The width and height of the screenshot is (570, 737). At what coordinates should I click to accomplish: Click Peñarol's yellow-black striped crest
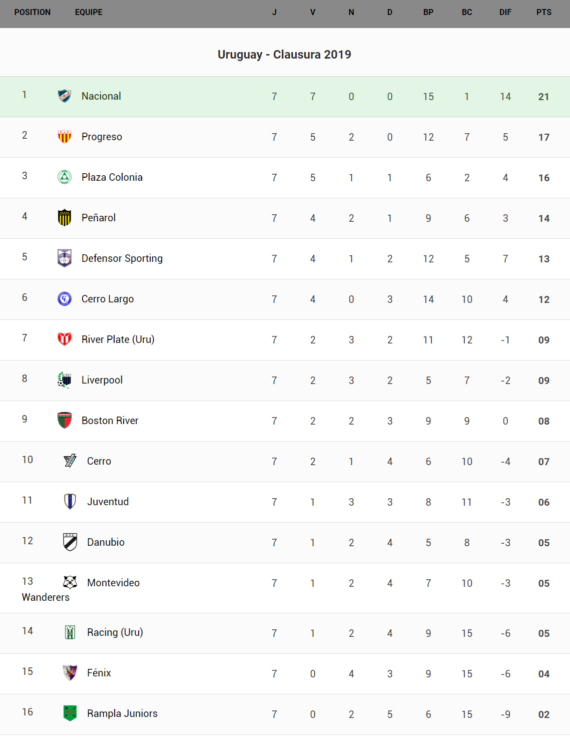[x=65, y=218]
